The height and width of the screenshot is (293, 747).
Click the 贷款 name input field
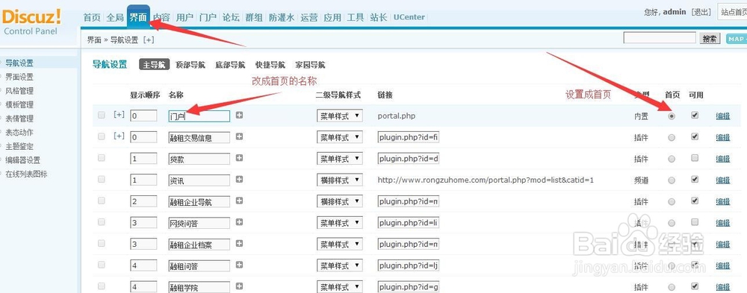click(199, 159)
